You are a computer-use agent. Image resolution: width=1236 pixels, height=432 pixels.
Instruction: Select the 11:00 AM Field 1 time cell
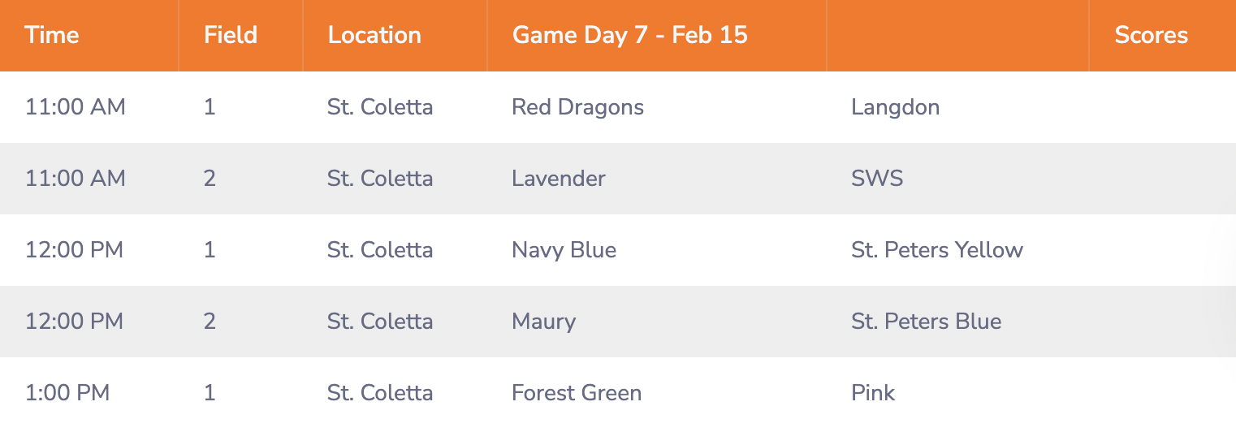[76, 107]
